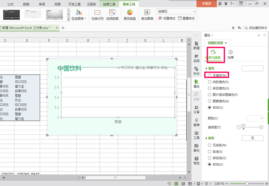Click the 透明度 transparency slider handle

coord(243,128)
